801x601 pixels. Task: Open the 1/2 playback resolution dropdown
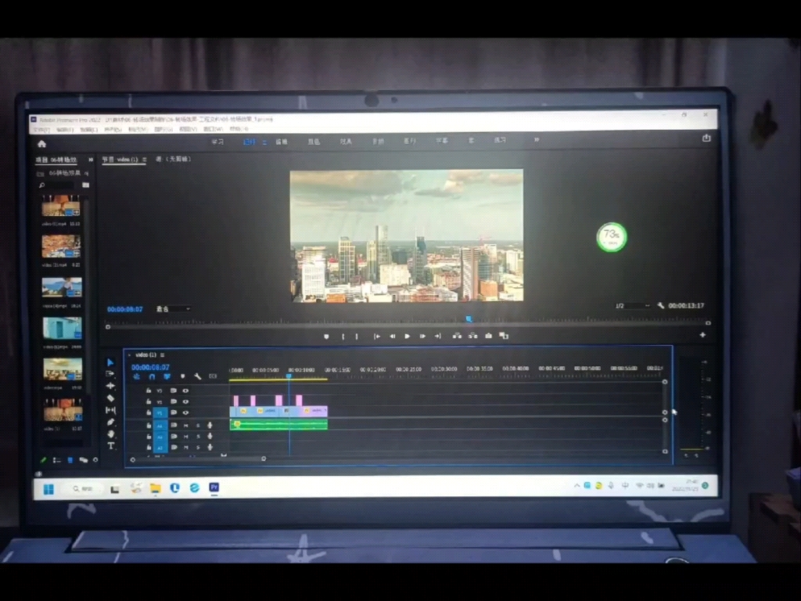coord(626,306)
